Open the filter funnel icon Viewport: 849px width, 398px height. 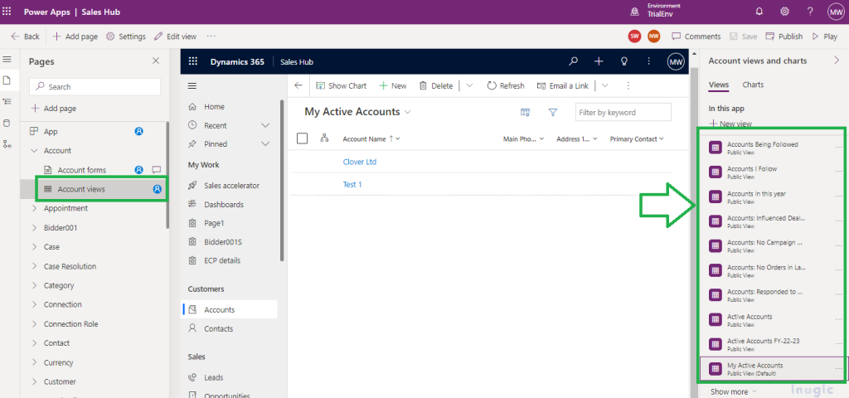(553, 112)
